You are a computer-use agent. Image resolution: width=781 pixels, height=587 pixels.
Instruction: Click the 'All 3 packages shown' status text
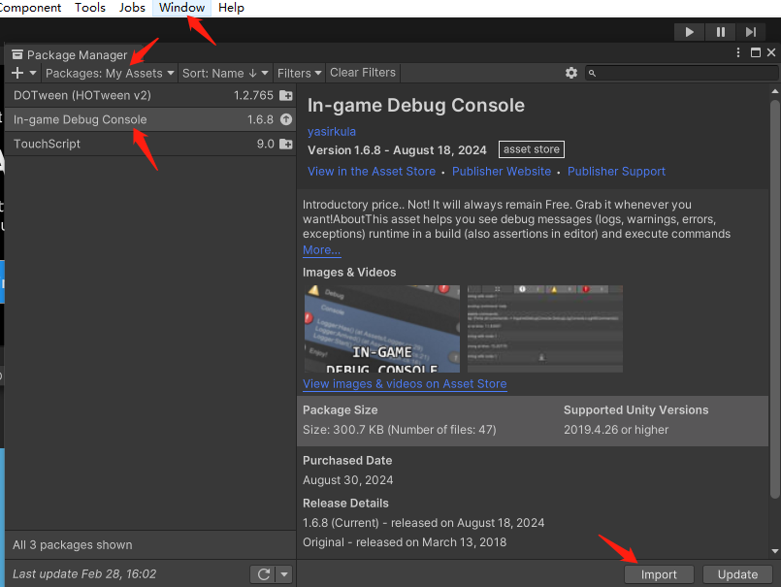[73, 545]
